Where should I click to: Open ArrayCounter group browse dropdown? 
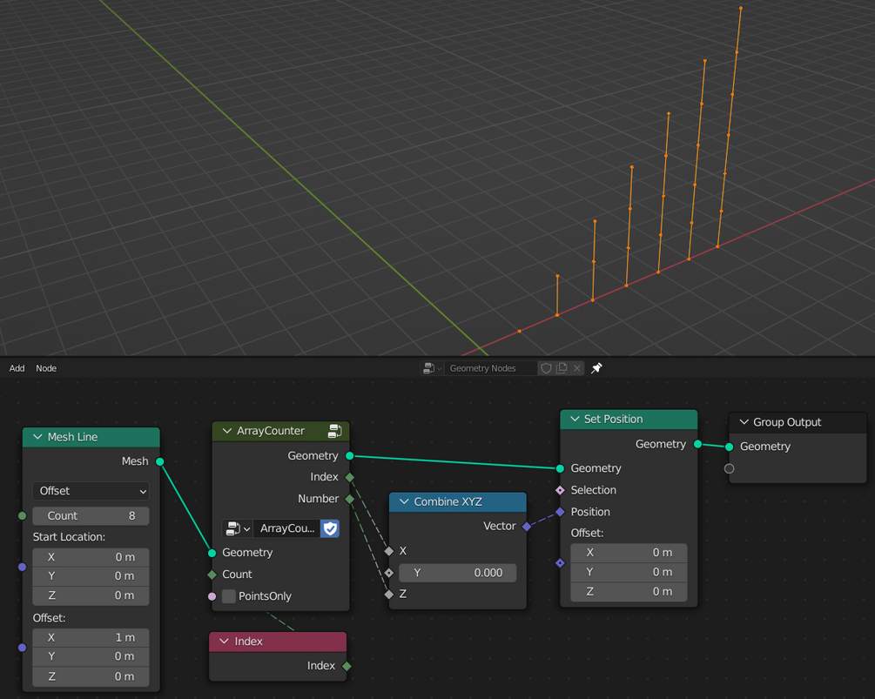coord(238,528)
